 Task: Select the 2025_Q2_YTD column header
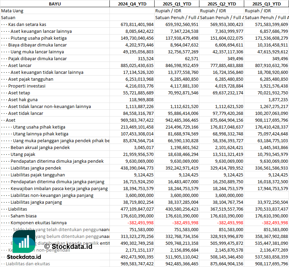pyautogui.click(x=222, y=4)
